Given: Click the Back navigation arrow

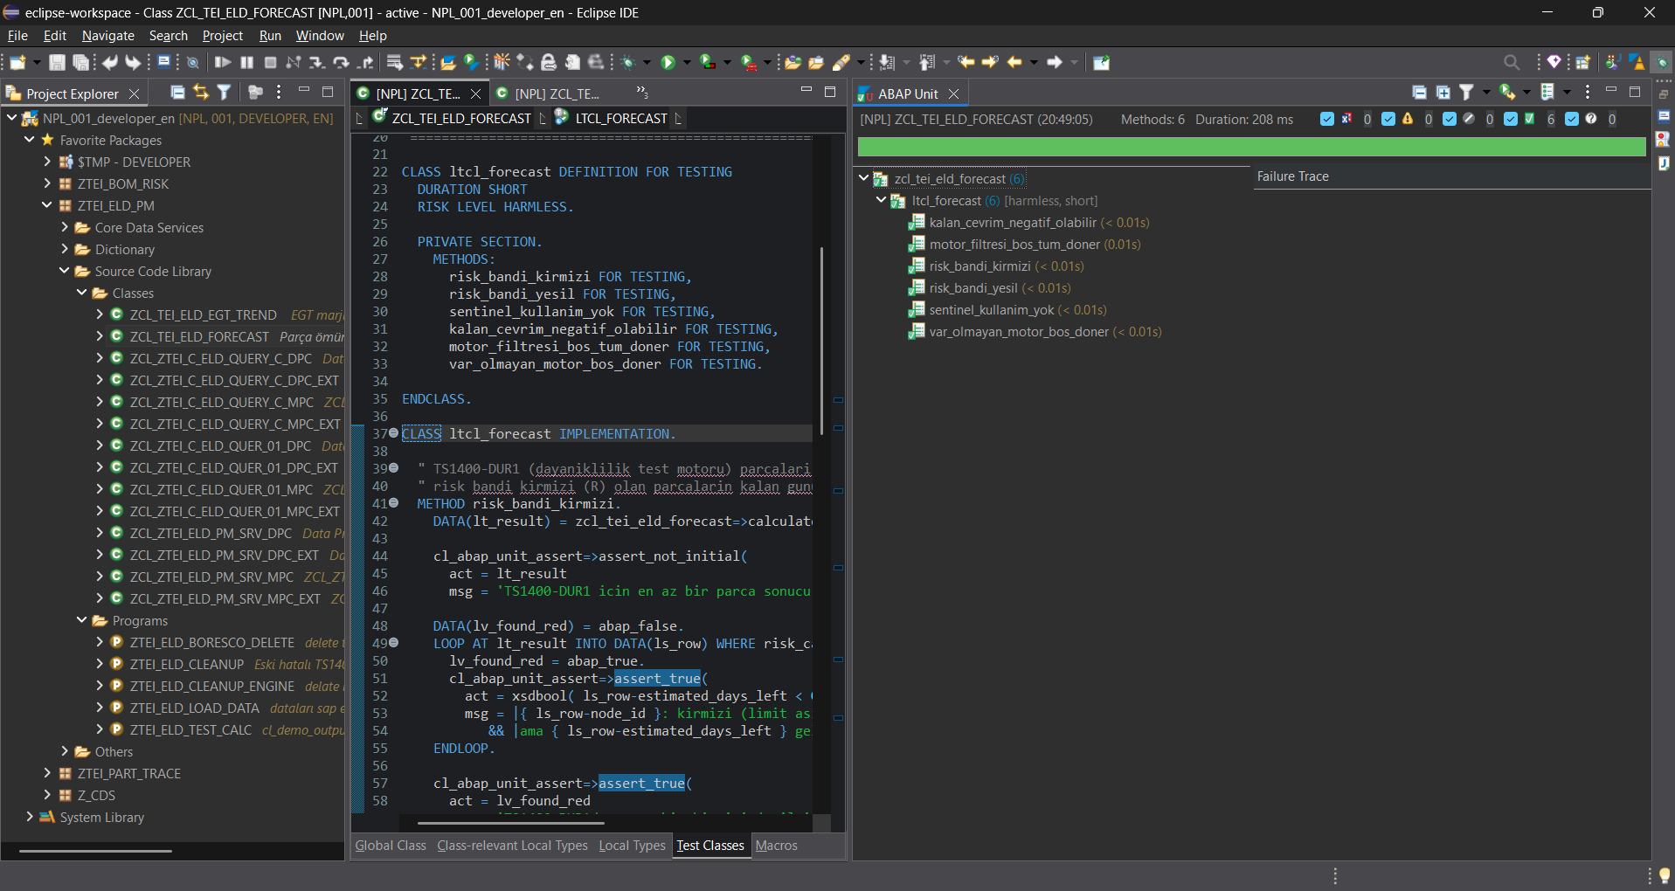Looking at the screenshot, I should (x=1014, y=62).
